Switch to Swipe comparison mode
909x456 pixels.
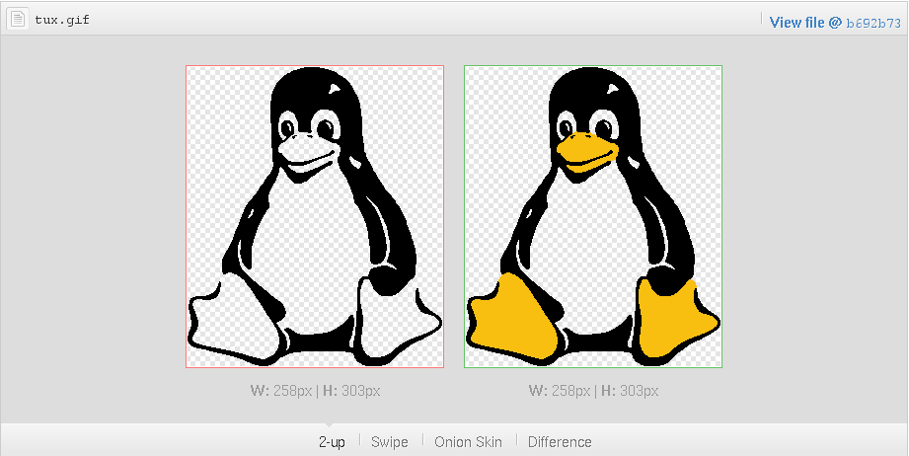[390, 442]
